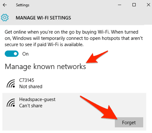Click the Wi-Fi signal icon beside C73145

tap(11, 84)
